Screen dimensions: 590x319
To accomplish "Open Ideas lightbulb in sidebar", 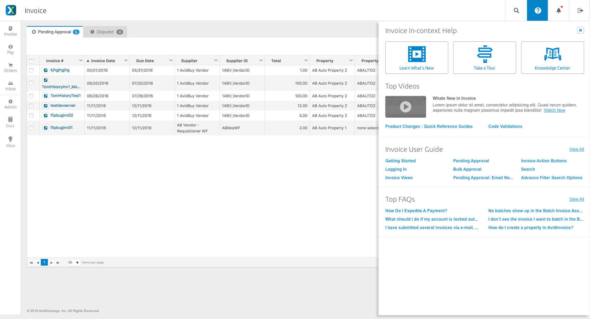I will tap(11, 142).
